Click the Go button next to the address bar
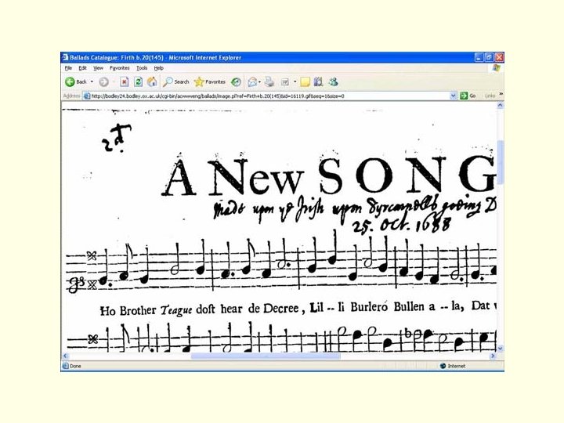 click(x=468, y=96)
